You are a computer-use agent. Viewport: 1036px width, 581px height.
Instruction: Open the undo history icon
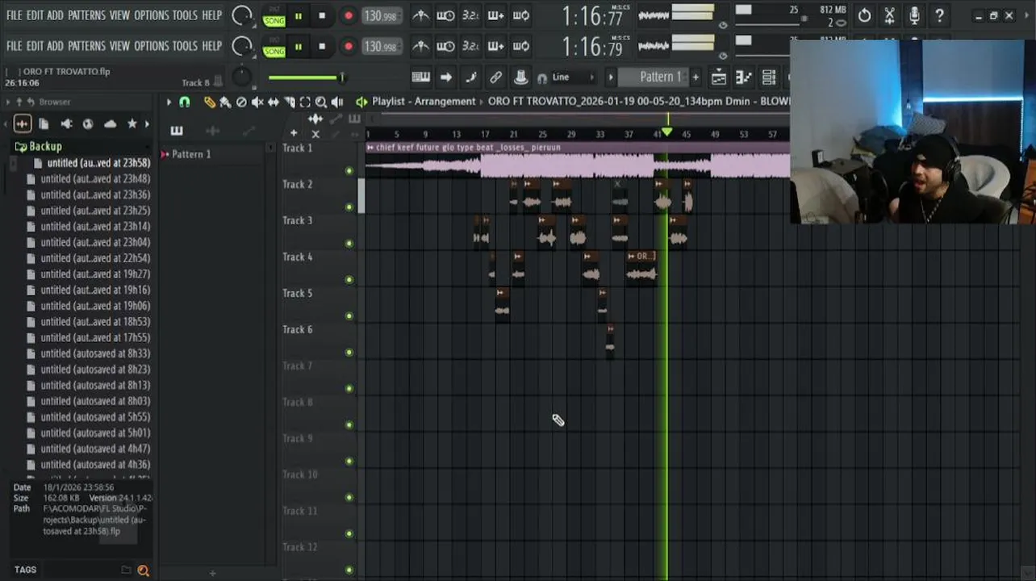pos(864,15)
